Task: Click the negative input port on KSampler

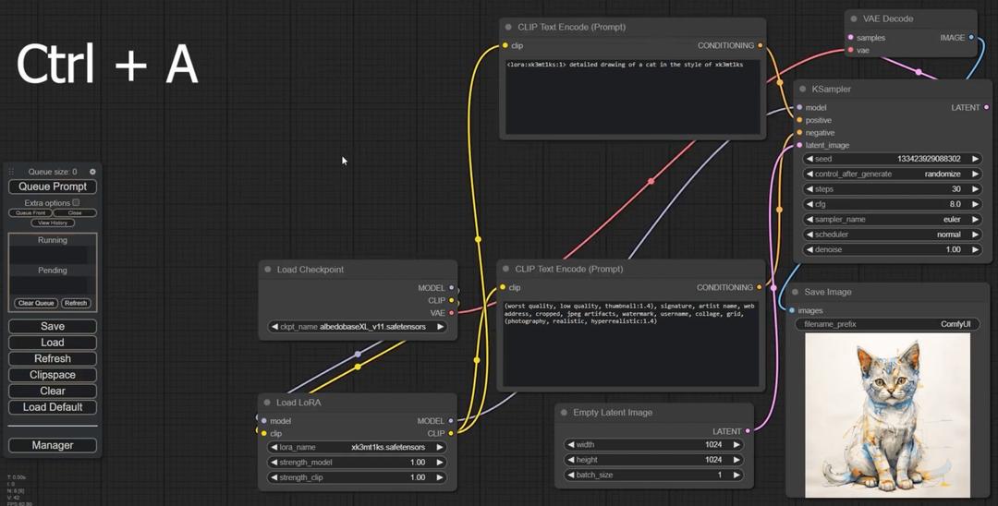Action: (x=799, y=133)
